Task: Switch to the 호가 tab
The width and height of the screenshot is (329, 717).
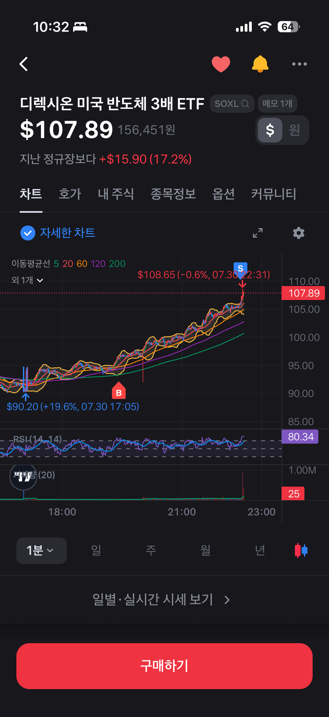Action: (x=70, y=194)
